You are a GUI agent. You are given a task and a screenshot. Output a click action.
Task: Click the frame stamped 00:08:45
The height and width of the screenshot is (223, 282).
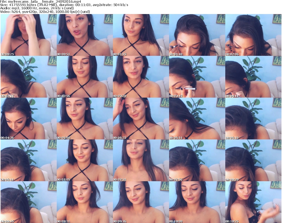[x=29, y=202]
